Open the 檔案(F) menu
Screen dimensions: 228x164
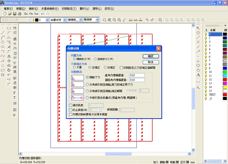click(8, 8)
